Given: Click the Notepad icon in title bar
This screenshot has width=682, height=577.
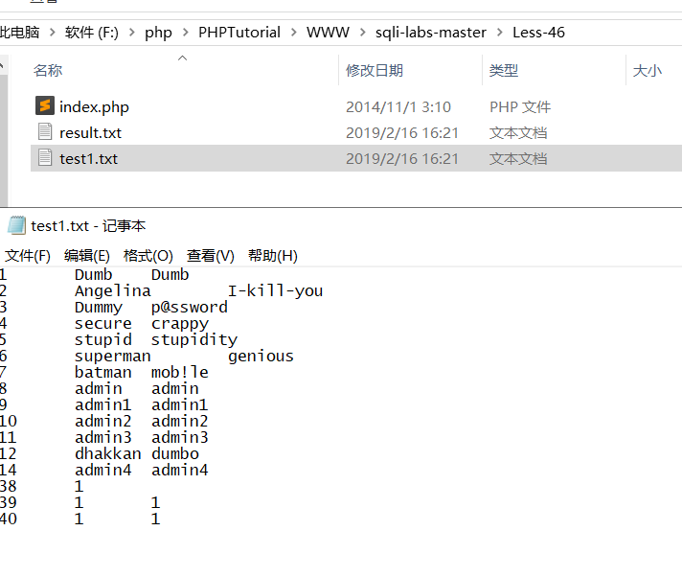Looking at the screenshot, I should pos(16,225).
